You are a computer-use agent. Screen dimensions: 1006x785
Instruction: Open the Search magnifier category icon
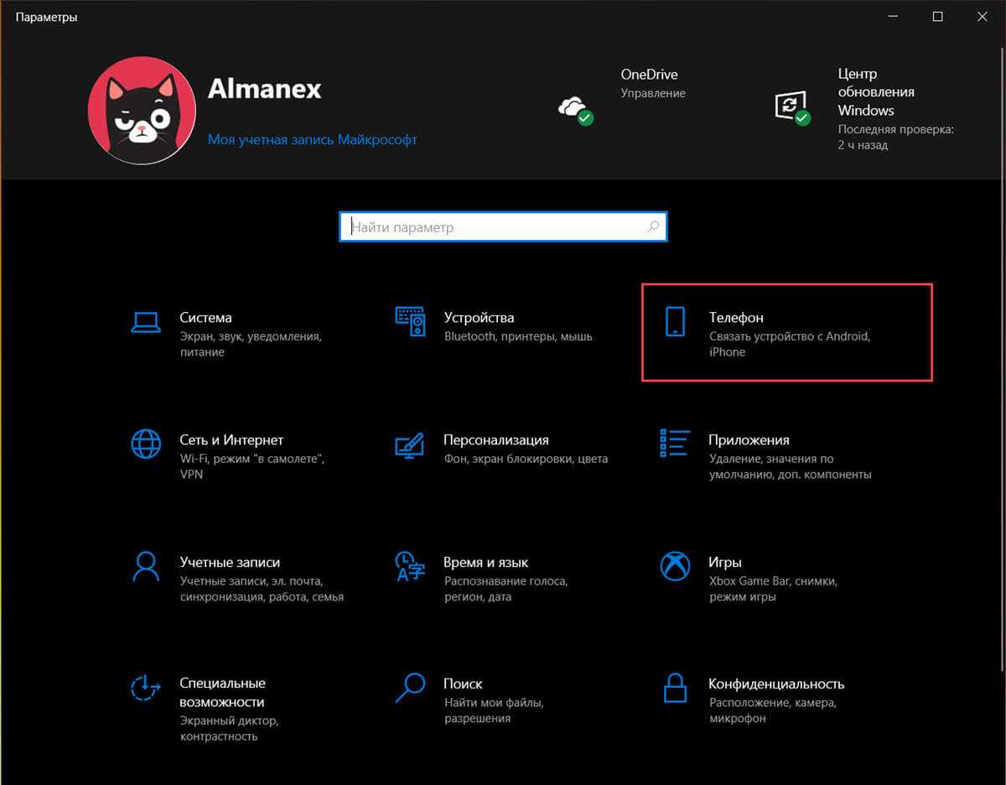(x=410, y=688)
